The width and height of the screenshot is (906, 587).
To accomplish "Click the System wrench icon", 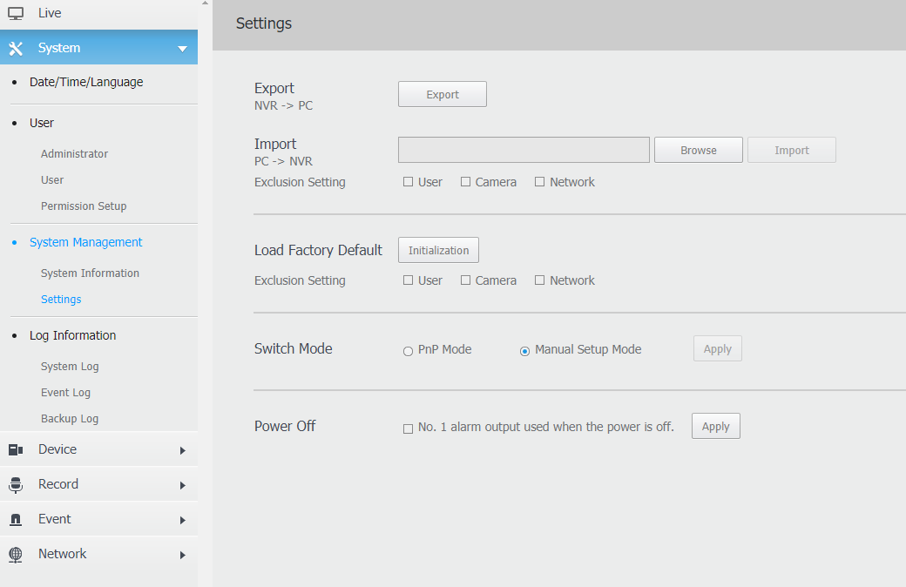I will (16, 49).
